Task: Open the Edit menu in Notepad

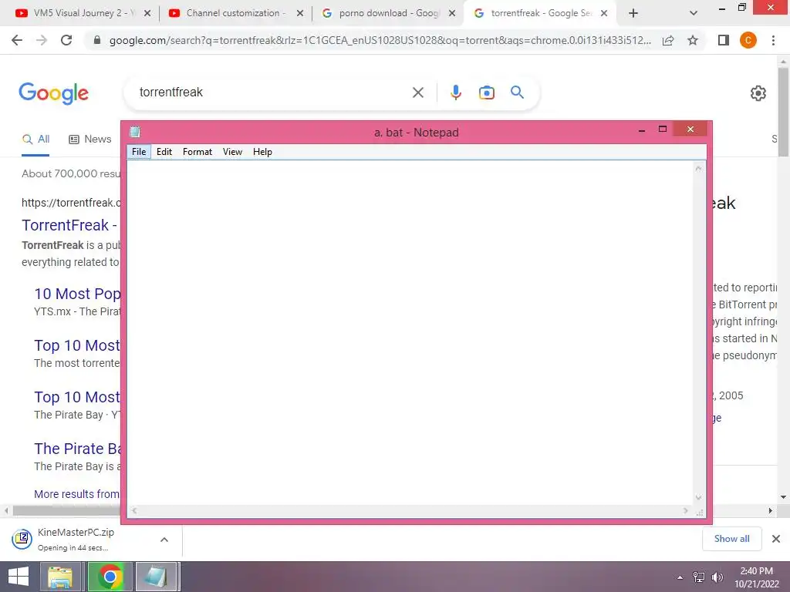Action: coord(164,152)
